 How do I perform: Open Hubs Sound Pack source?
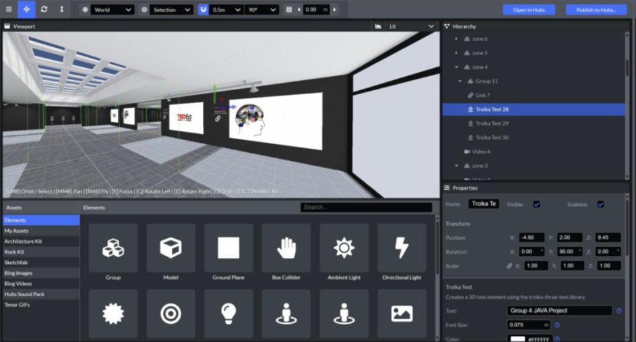(41, 294)
